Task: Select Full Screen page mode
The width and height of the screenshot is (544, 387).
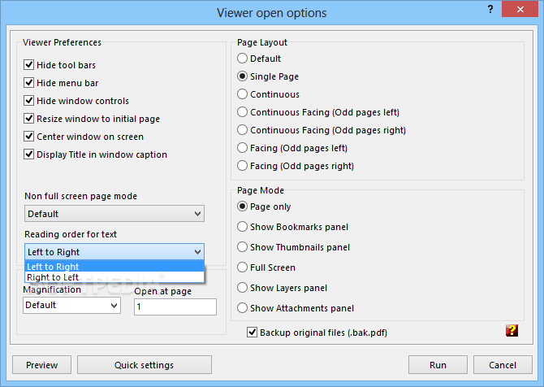Action: [242, 267]
